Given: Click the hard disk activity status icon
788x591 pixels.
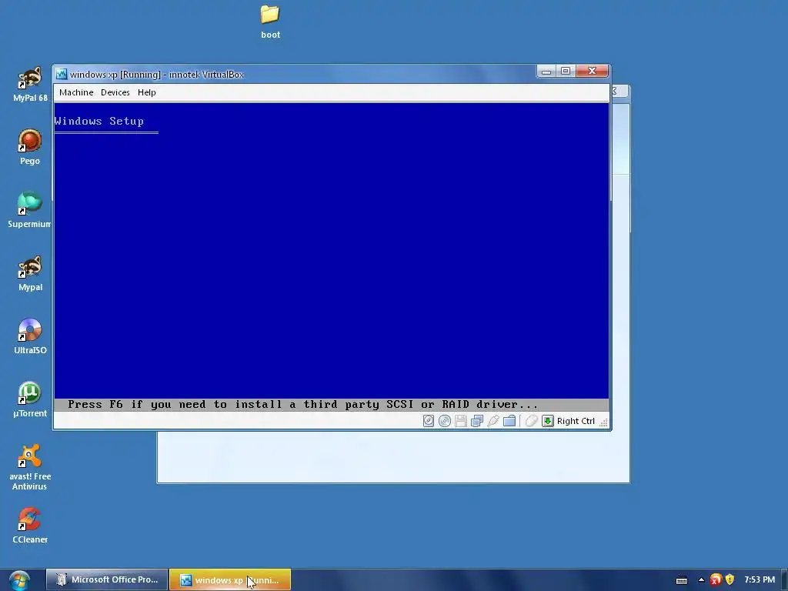Looking at the screenshot, I should (428, 421).
